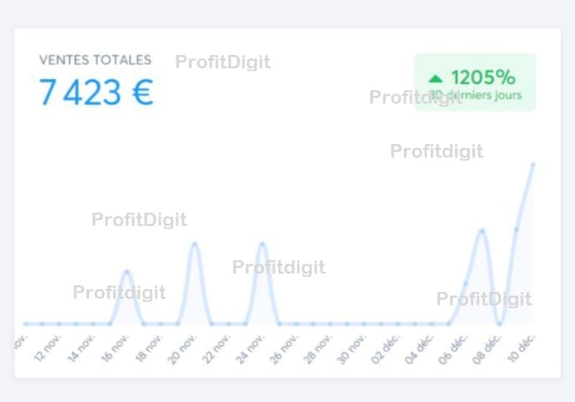The width and height of the screenshot is (575, 402).
Task: Select the 18 nov. axis label
Action: pyautogui.click(x=149, y=347)
